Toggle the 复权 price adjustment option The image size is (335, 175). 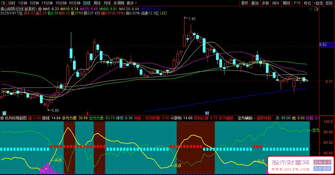click(245, 3)
